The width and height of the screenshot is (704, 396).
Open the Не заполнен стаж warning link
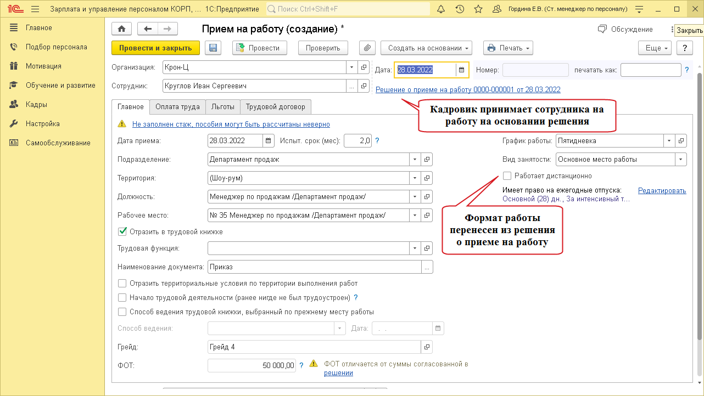pos(231,125)
